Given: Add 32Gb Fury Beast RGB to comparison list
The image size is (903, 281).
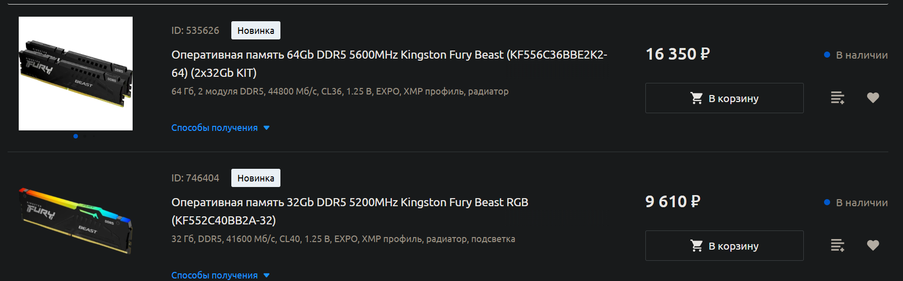Looking at the screenshot, I should pyautogui.click(x=838, y=245).
